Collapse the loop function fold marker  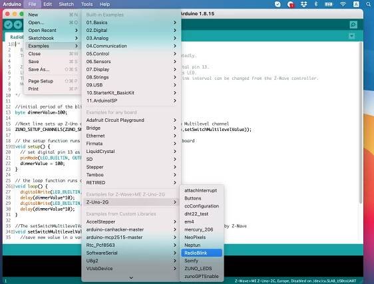[x=13, y=186]
